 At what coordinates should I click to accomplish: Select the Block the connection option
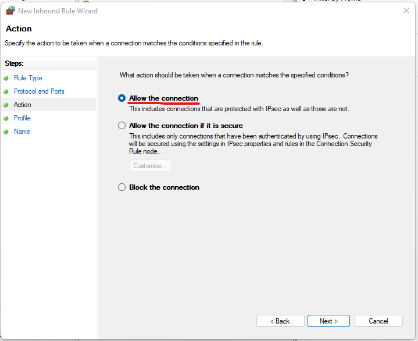pos(122,187)
